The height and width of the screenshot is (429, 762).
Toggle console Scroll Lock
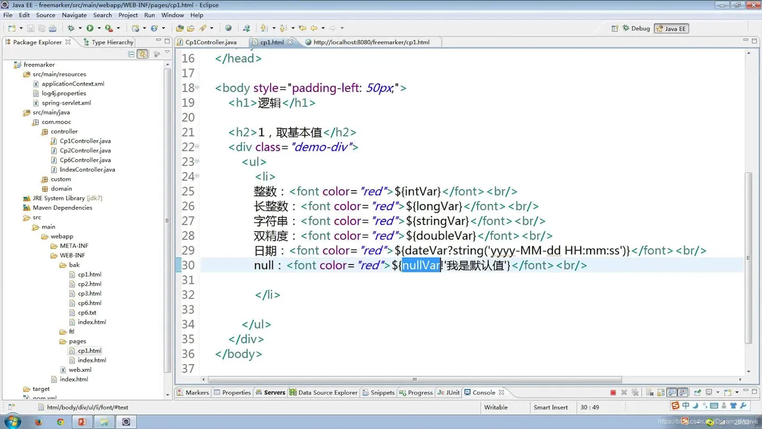(x=660, y=392)
